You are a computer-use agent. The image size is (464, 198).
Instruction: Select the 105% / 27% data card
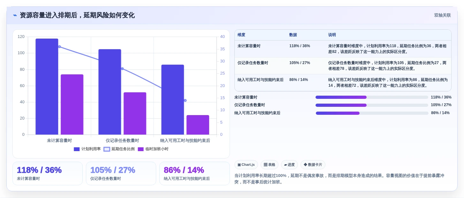(121, 173)
